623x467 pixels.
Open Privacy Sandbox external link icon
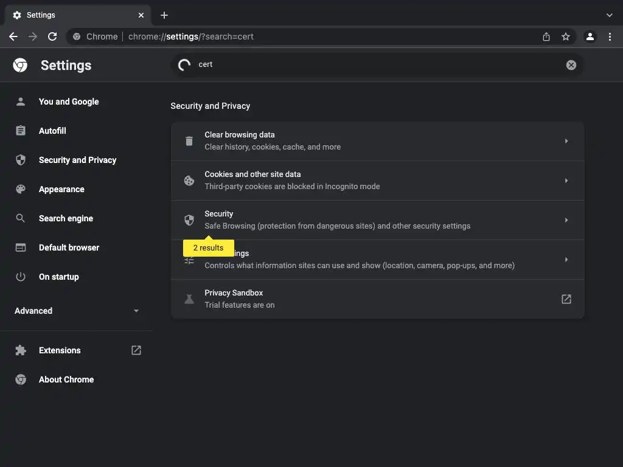click(566, 299)
